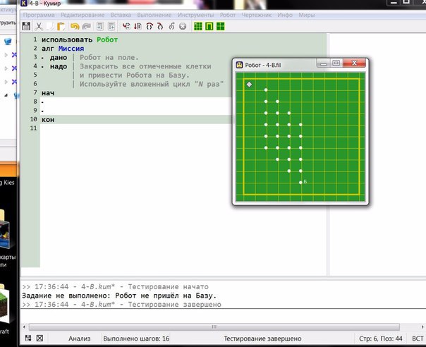The width and height of the screenshot is (426, 347).
Task: Click the Анализ mode label in status bar
Action: coord(79,339)
